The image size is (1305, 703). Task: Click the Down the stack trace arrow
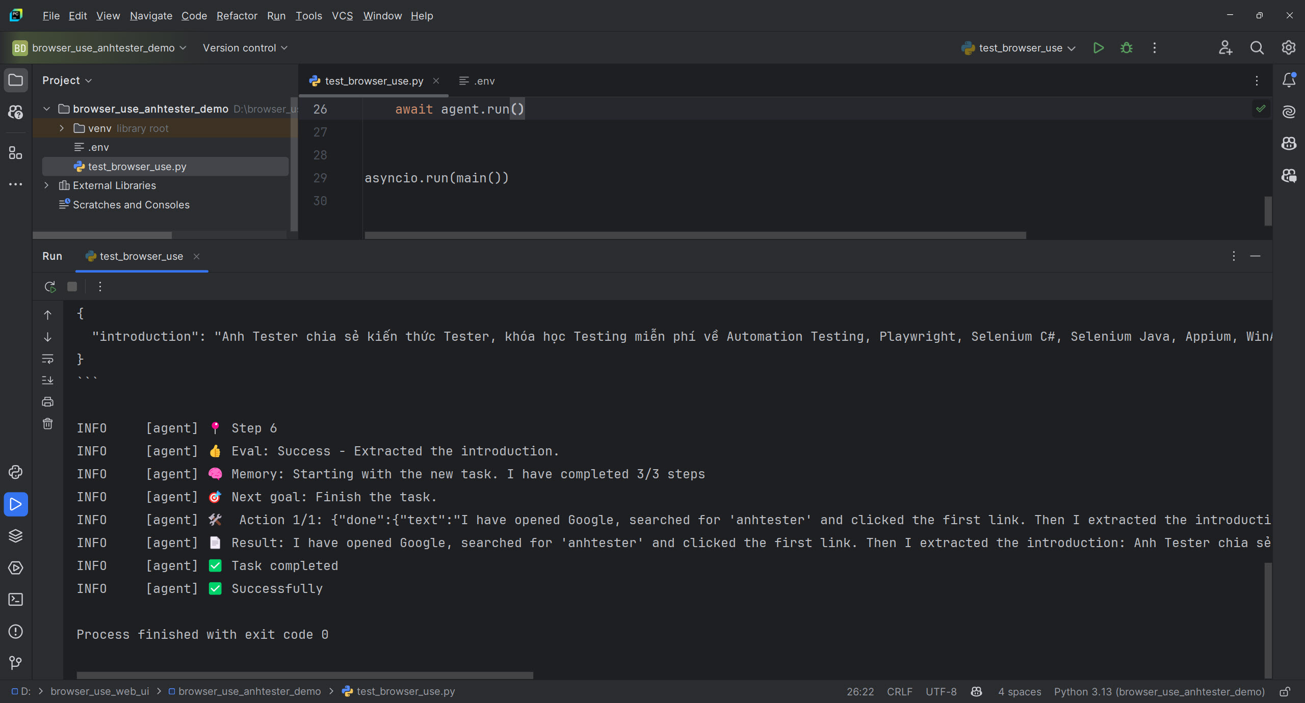point(47,337)
